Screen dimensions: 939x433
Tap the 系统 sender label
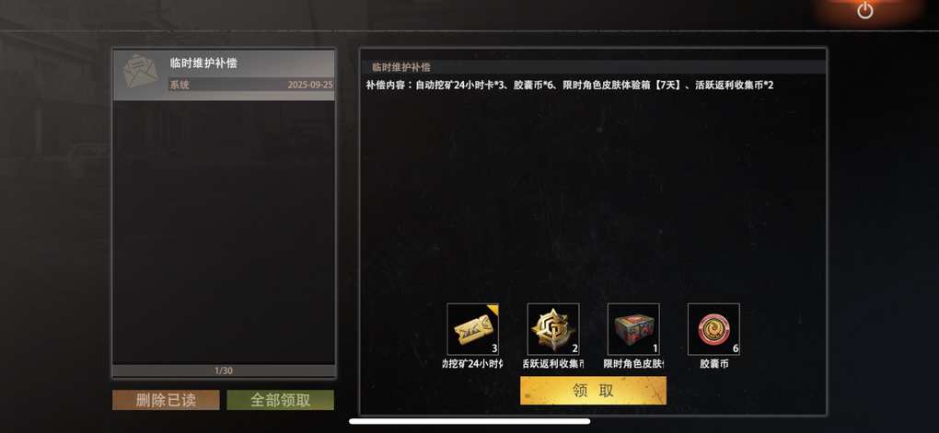tap(180, 85)
